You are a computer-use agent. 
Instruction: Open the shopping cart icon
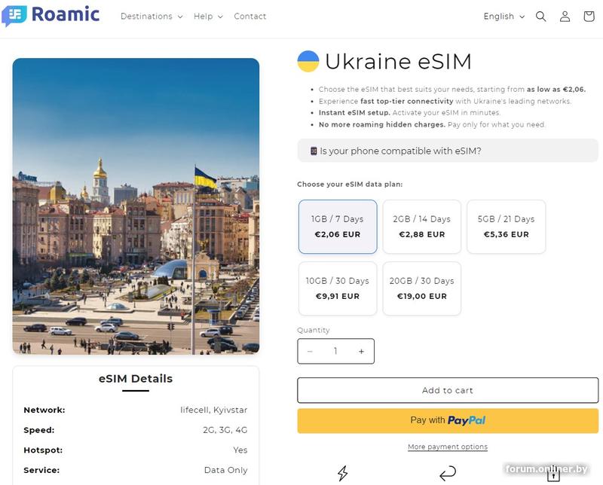[x=589, y=17]
